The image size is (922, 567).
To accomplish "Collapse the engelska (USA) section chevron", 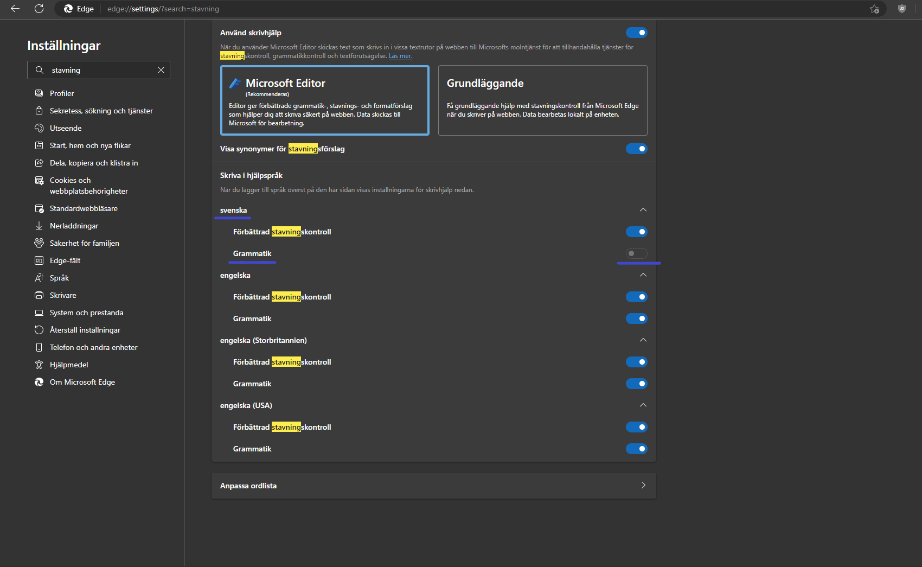I will pyautogui.click(x=643, y=405).
